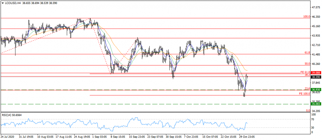322x140 pixels.
Task: Click the red 39.088 price tag
Action: pyautogui.click(x=315, y=73)
